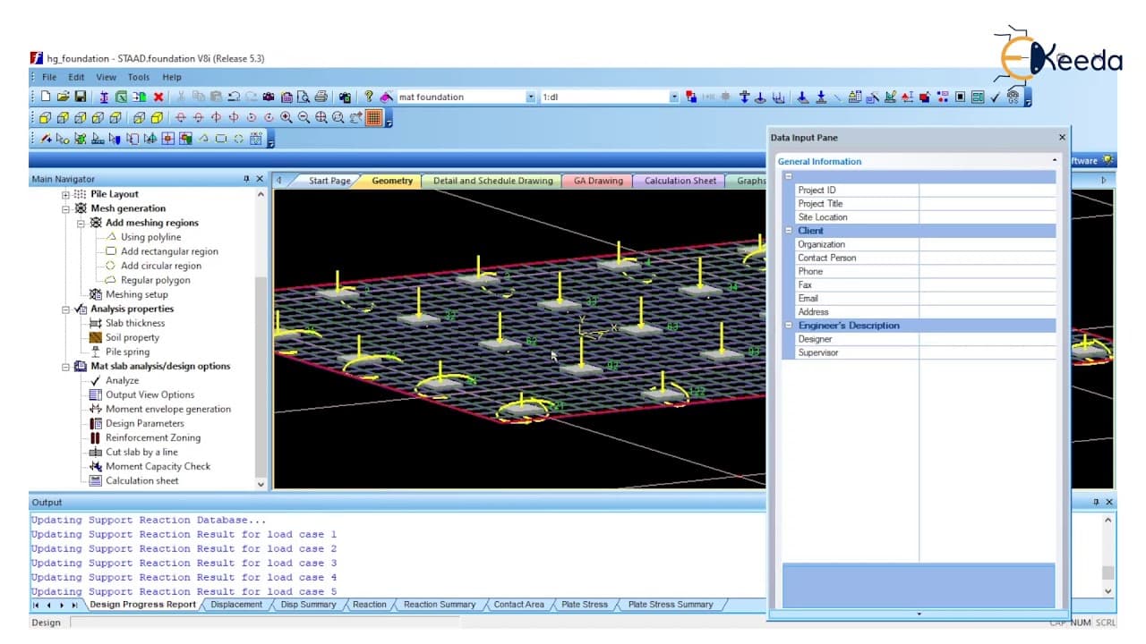Open the Edit menu

pos(76,78)
